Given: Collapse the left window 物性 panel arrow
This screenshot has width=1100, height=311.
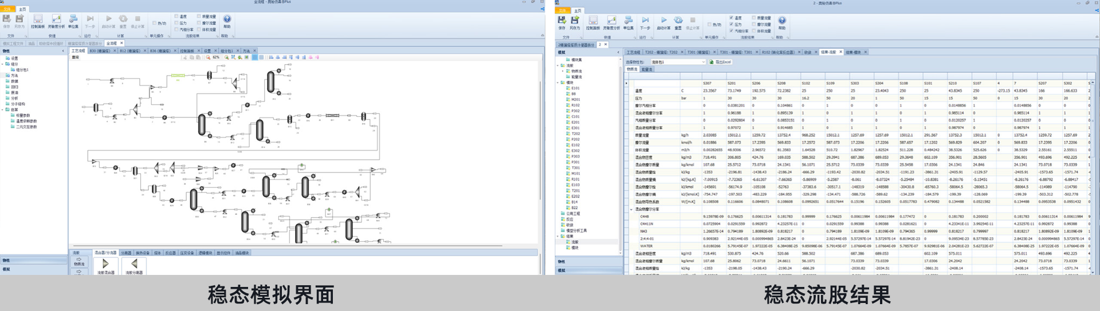Looking at the screenshot, I should click(x=63, y=51).
